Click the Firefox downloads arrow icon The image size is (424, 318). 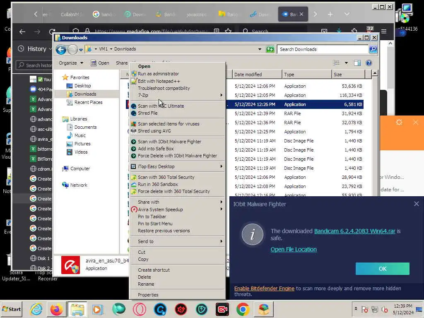(x=339, y=31)
